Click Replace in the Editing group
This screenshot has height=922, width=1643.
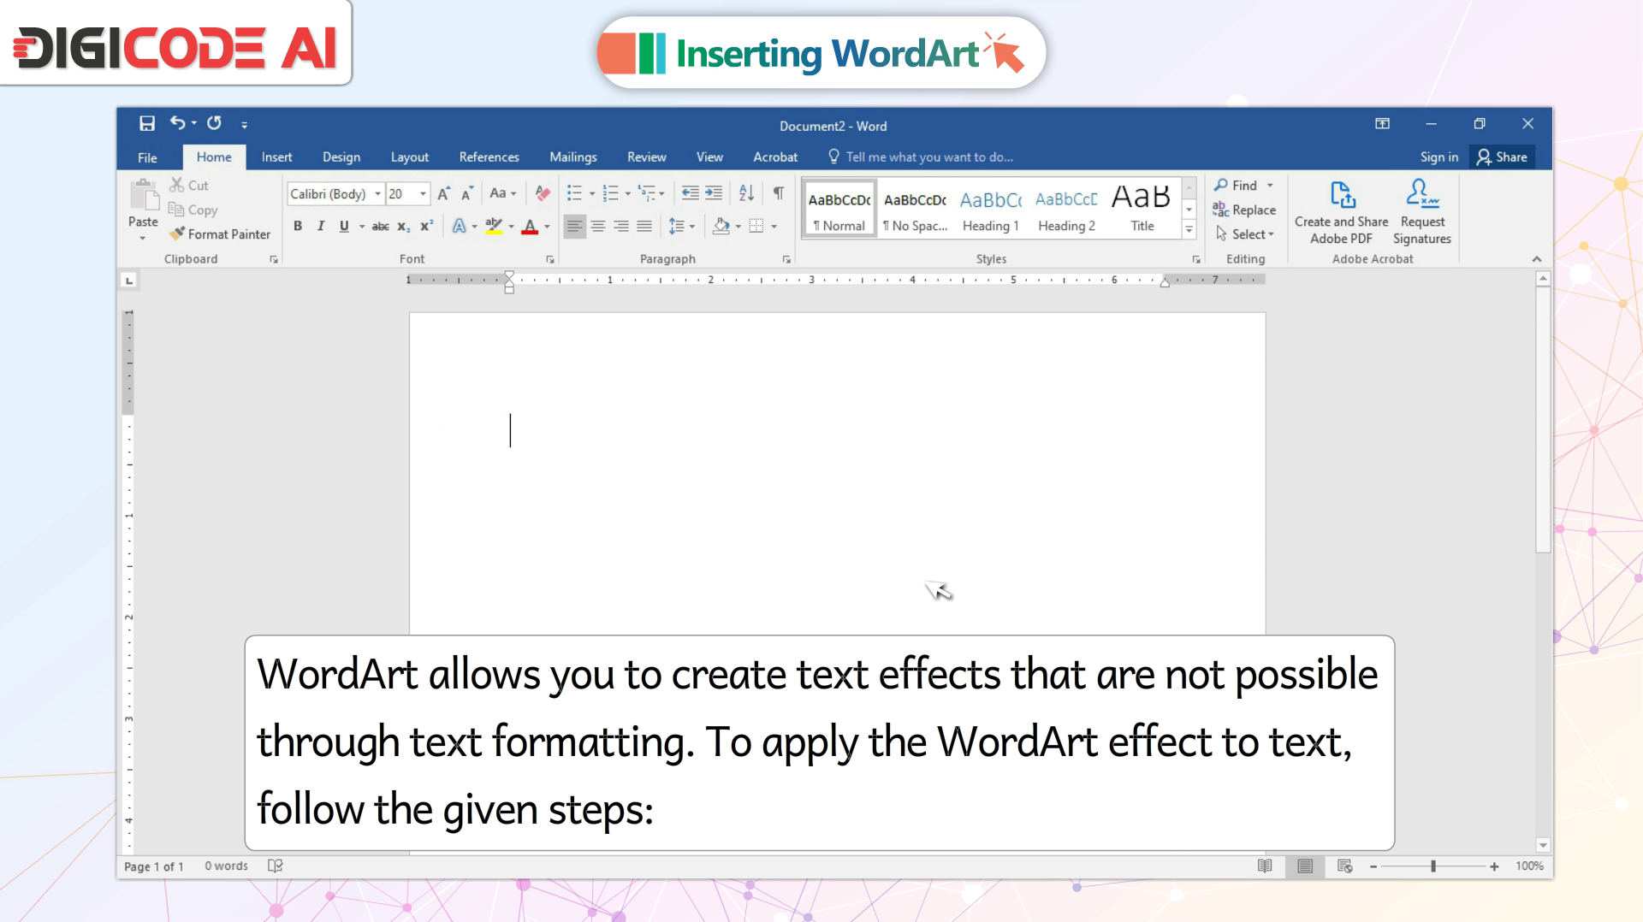pos(1244,210)
